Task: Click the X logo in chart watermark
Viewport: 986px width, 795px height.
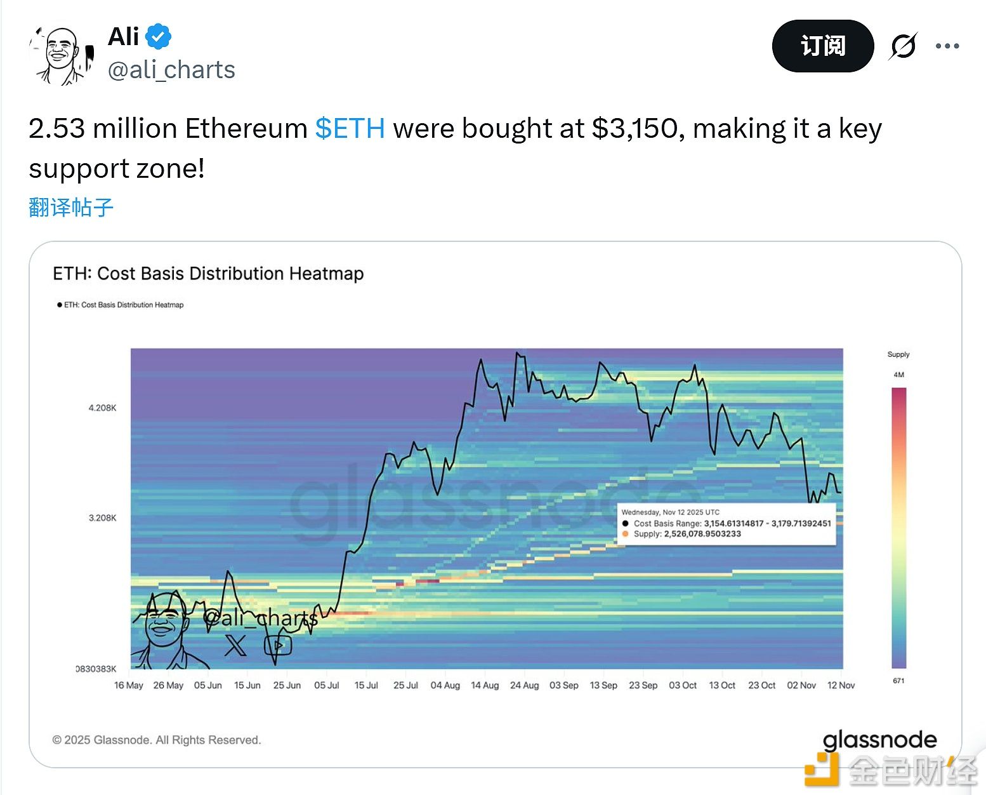Action: (235, 645)
